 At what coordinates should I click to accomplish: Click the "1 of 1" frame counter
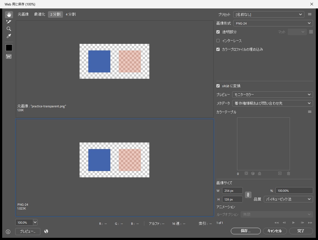[220, 223]
